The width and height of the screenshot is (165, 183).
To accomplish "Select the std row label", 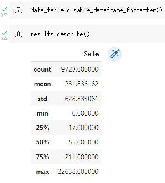I will click(x=42, y=99).
